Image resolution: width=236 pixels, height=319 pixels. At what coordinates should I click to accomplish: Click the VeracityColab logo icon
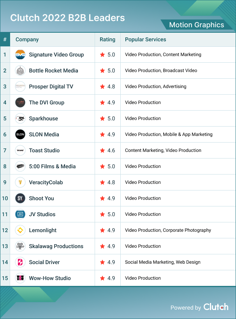pyautogui.click(x=20, y=182)
